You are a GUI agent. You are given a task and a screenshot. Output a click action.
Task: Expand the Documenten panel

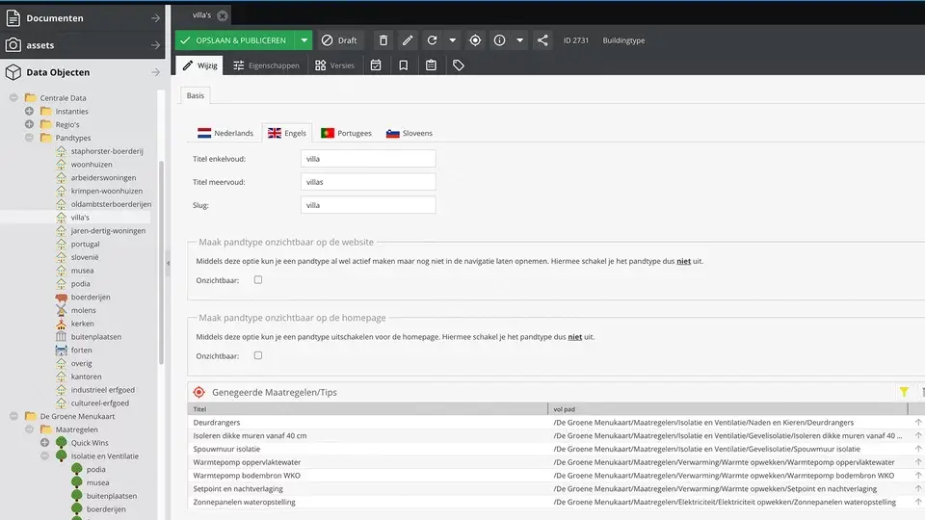pos(155,18)
